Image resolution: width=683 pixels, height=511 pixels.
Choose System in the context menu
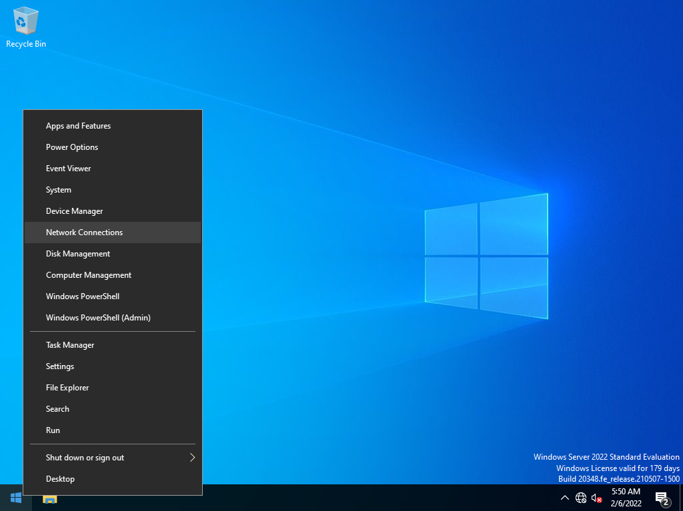click(113, 190)
